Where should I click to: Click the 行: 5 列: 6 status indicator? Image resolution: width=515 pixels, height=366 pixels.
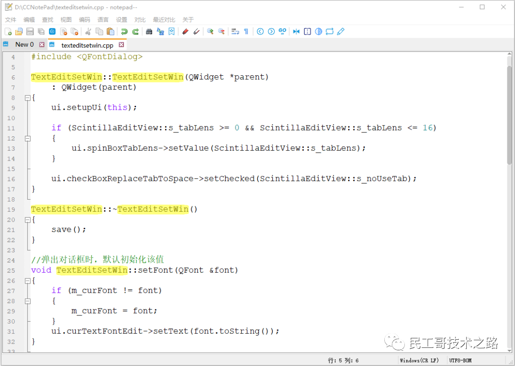coord(343,360)
